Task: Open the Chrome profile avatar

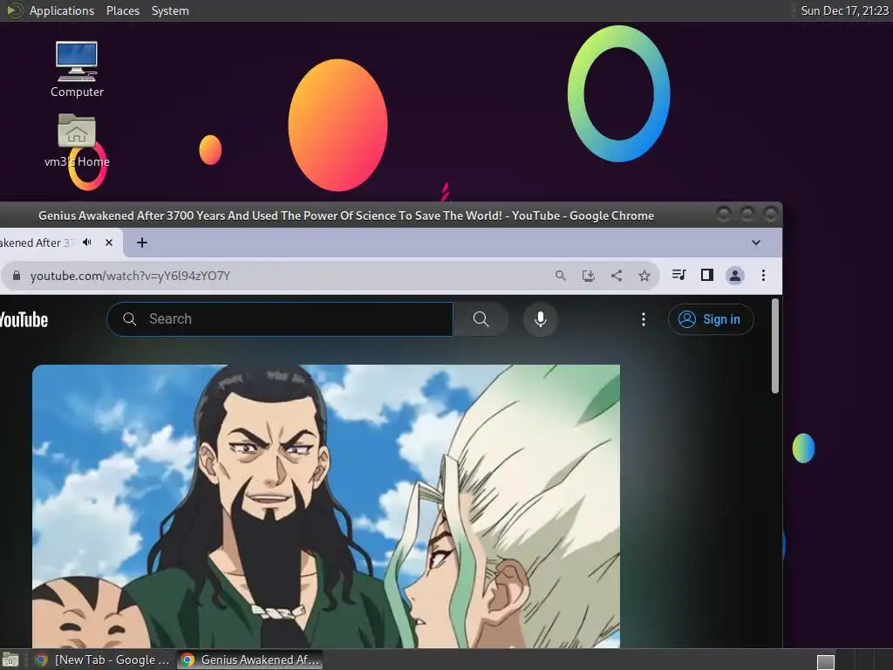Action: tap(735, 276)
